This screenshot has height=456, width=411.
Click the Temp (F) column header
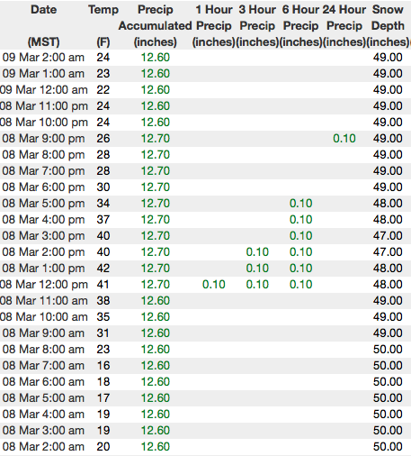point(103,25)
